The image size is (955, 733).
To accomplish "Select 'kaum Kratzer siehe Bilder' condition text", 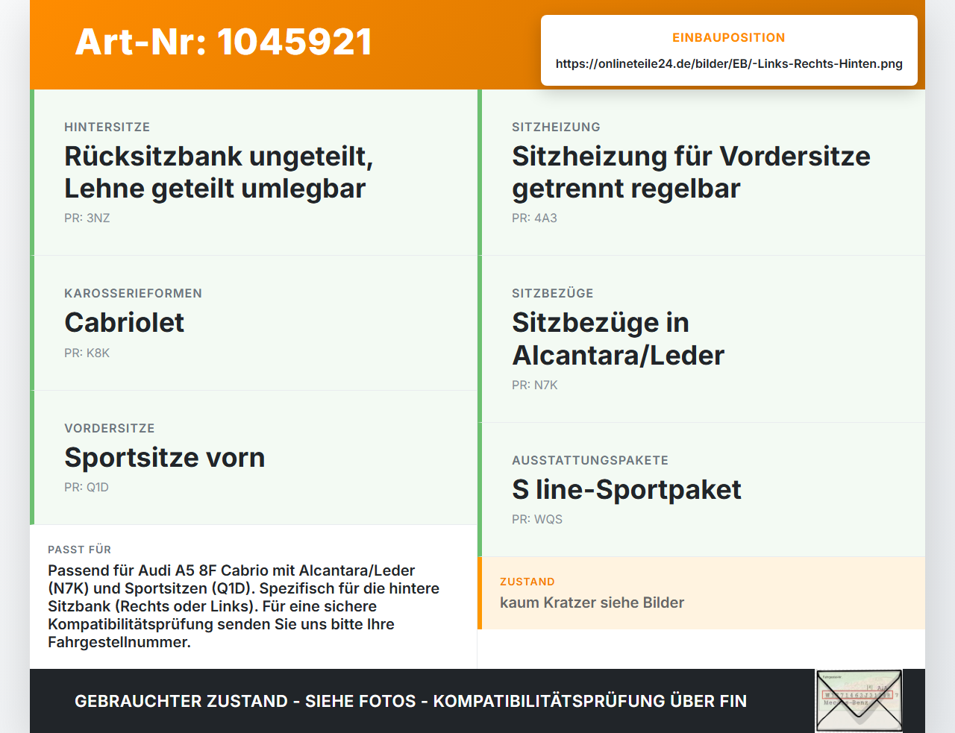I will pos(592,603).
